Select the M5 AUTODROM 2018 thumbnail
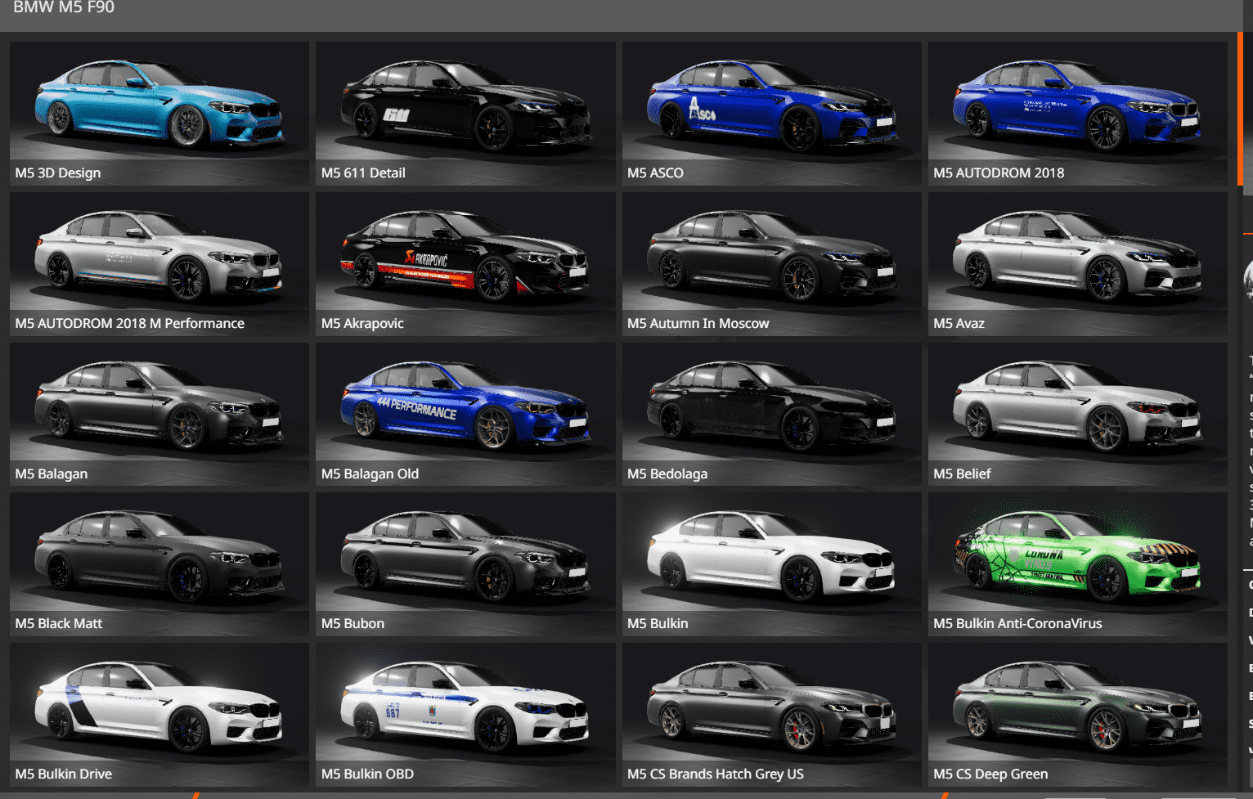1253x799 pixels. pyautogui.click(x=1077, y=113)
